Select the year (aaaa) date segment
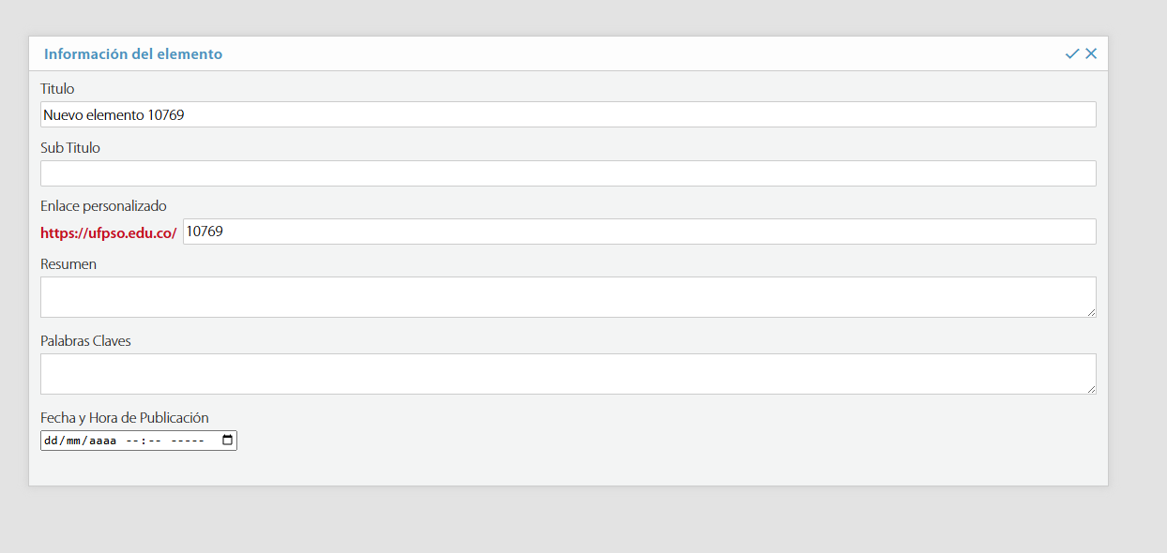Image resolution: width=1167 pixels, height=553 pixels. tap(102, 441)
